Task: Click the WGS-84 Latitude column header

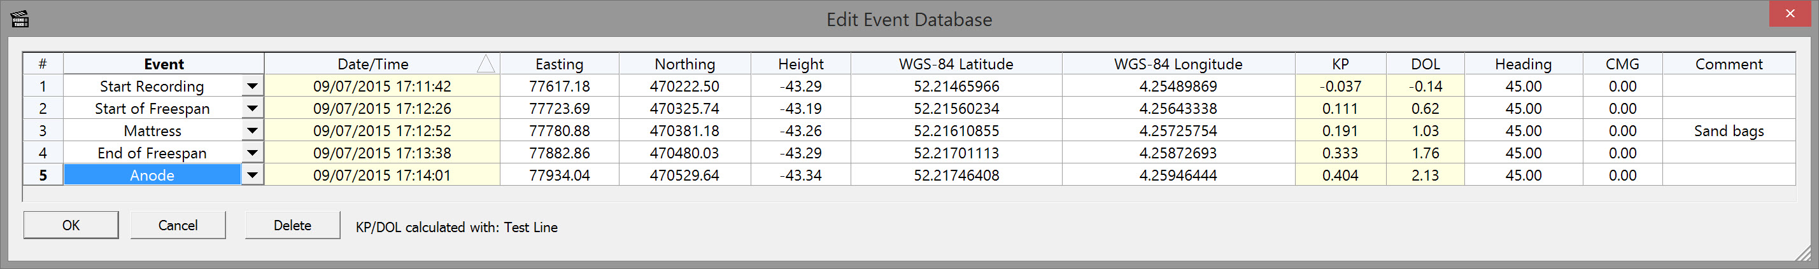Action: (956, 64)
